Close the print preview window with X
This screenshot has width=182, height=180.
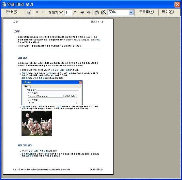point(177,5)
